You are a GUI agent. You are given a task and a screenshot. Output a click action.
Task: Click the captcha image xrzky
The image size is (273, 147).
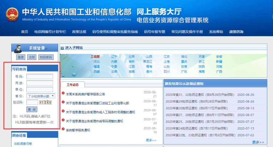click(45, 102)
